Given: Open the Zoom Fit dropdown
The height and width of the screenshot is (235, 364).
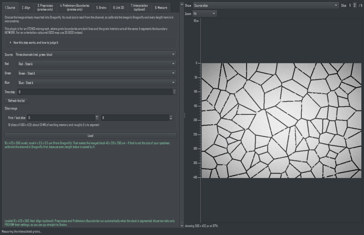Looking at the screenshot, I should pyautogui.click(x=205, y=14).
